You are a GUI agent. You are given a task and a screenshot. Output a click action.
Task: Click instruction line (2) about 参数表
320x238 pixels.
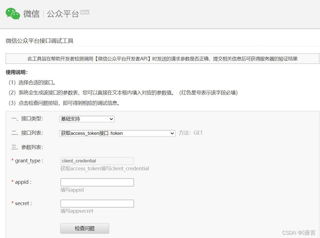pyautogui.click(x=123, y=93)
